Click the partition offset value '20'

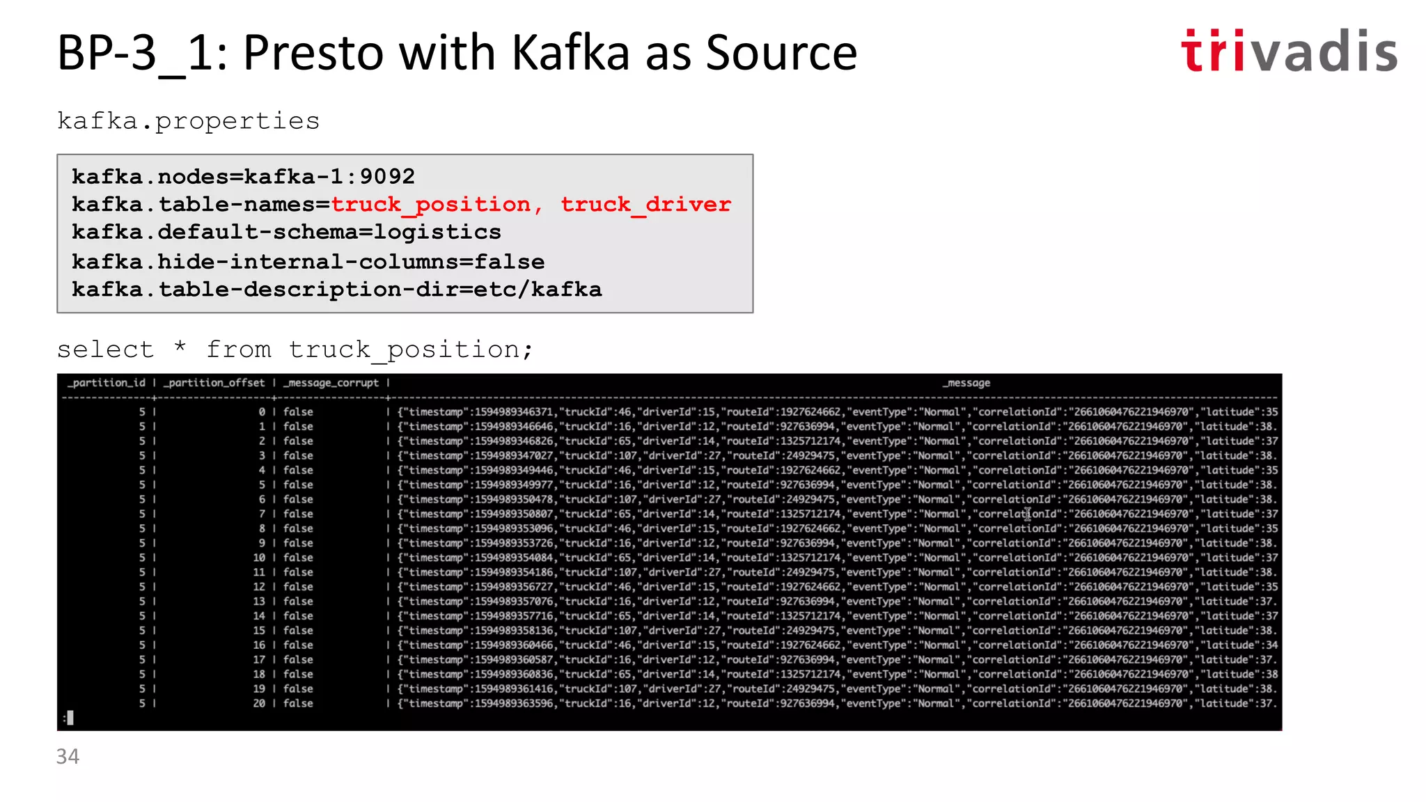[x=259, y=703]
